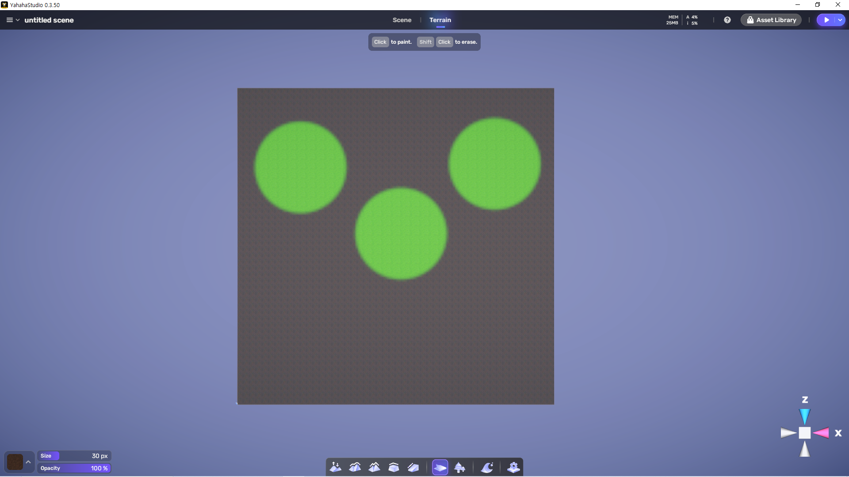Select the tree vegetation tool
The image size is (849, 477).
[x=460, y=467]
